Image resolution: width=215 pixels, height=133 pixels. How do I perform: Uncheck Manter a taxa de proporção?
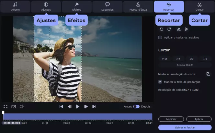160,82
